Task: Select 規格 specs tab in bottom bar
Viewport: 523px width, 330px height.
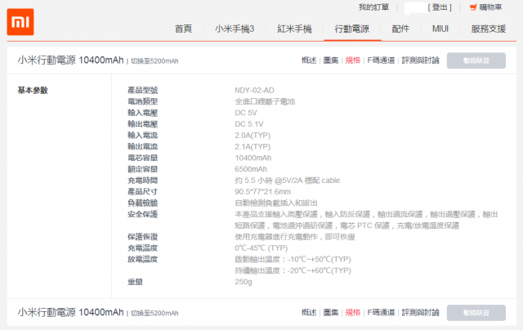Action: 353,312
